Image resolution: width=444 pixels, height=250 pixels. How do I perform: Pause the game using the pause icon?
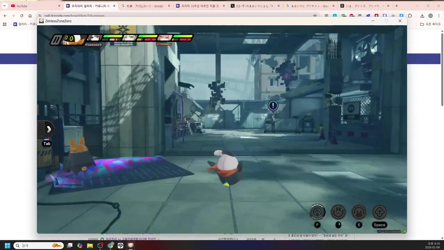[55, 40]
